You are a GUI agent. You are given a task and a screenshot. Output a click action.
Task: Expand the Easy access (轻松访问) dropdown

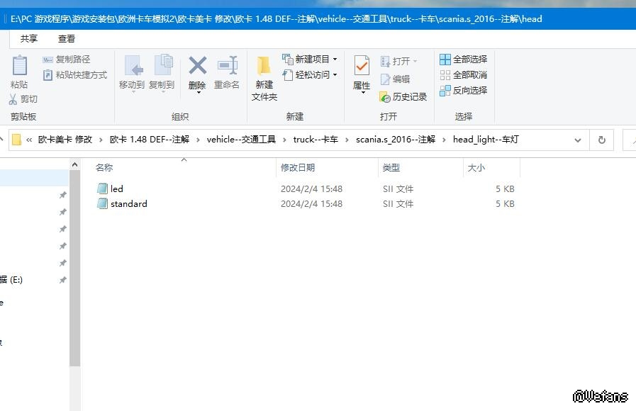point(335,75)
